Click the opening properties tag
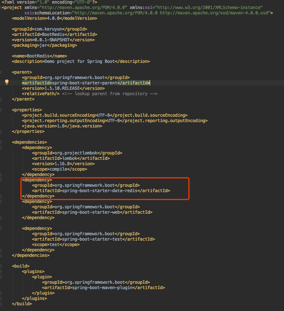284x311 pixels. click(x=27, y=110)
